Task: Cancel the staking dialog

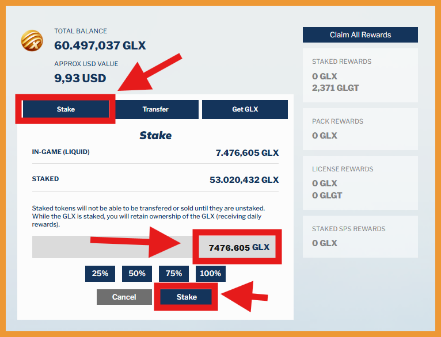Action: [x=124, y=297]
